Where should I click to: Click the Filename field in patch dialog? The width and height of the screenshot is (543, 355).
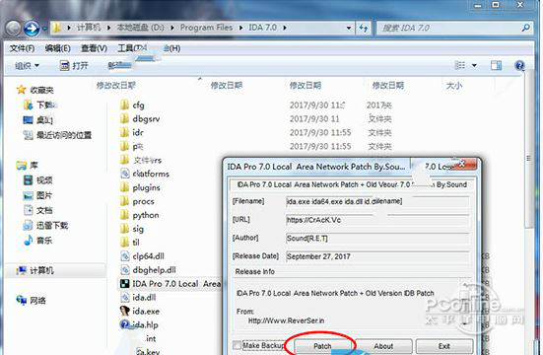pyautogui.click(x=377, y=201)
